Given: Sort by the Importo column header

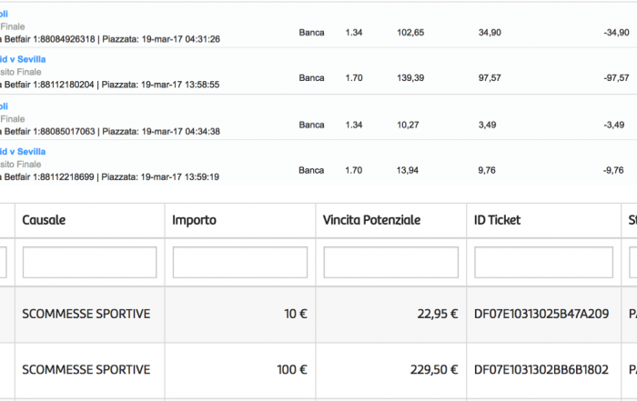Looking at the screenshot, I should click(x=194, y=220).
